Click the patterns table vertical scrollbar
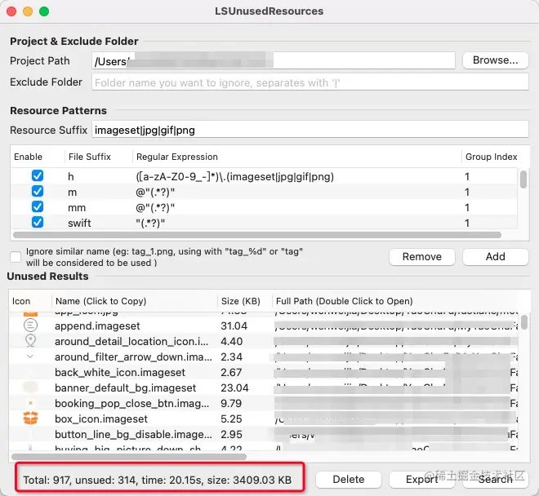The image size is (539, 496). pyautogui.click(x=523, y=179)
